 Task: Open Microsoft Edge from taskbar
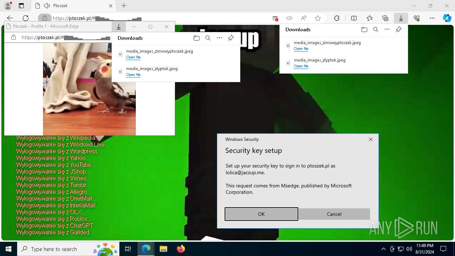146,249
